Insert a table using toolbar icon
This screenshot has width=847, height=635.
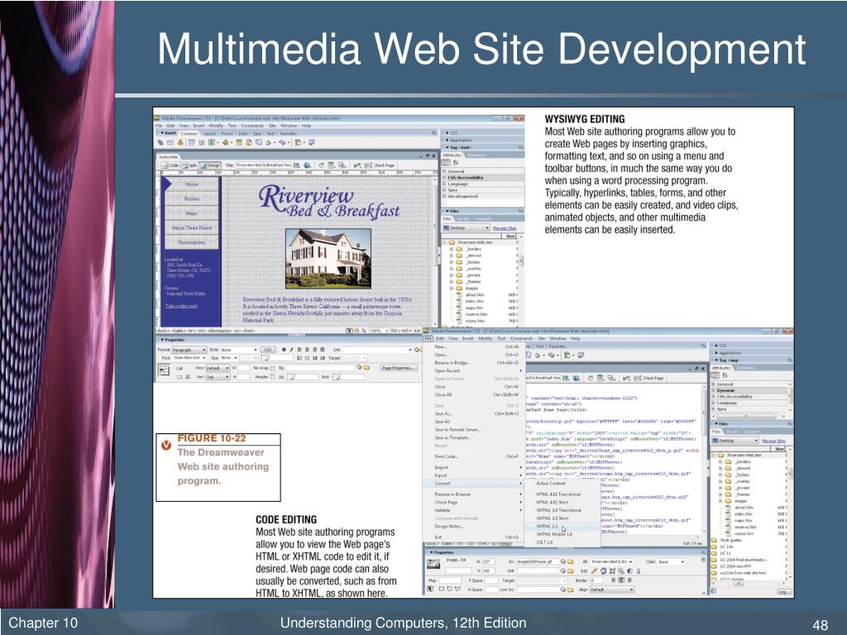(191, 142)
